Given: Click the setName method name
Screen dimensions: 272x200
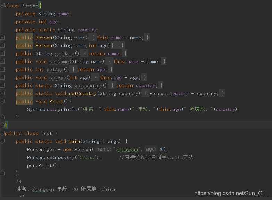Looking at the screenshot, I should [x=59, y=62].
